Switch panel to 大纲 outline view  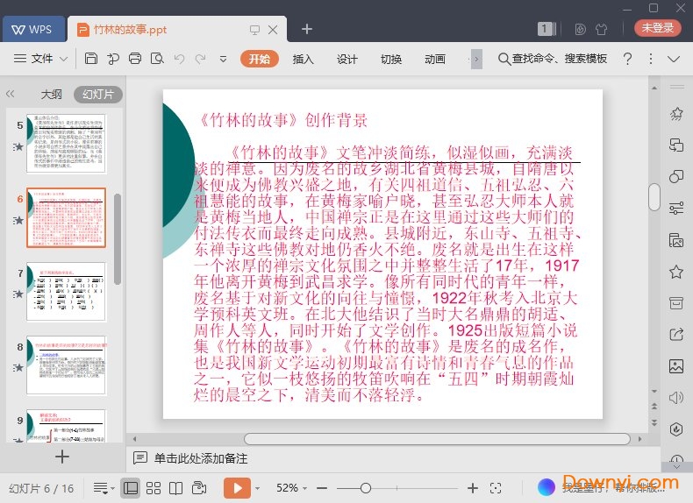51,94
